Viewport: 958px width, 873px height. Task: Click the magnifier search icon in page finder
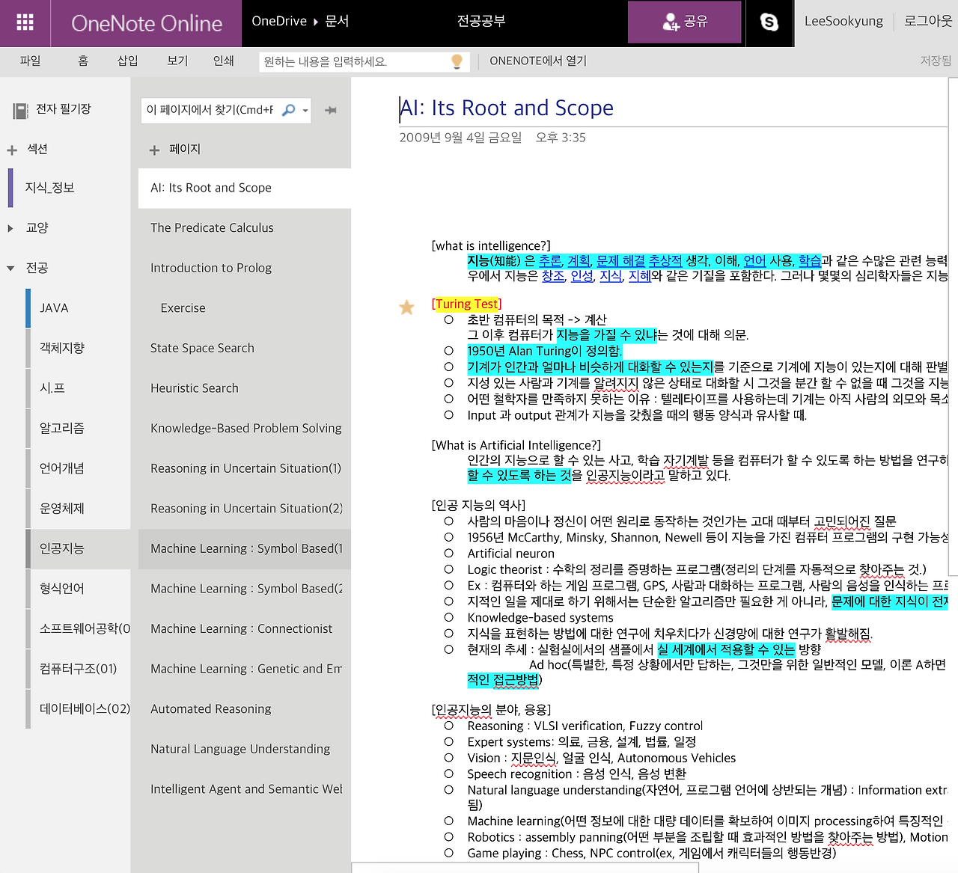click(x=288, y=110)
